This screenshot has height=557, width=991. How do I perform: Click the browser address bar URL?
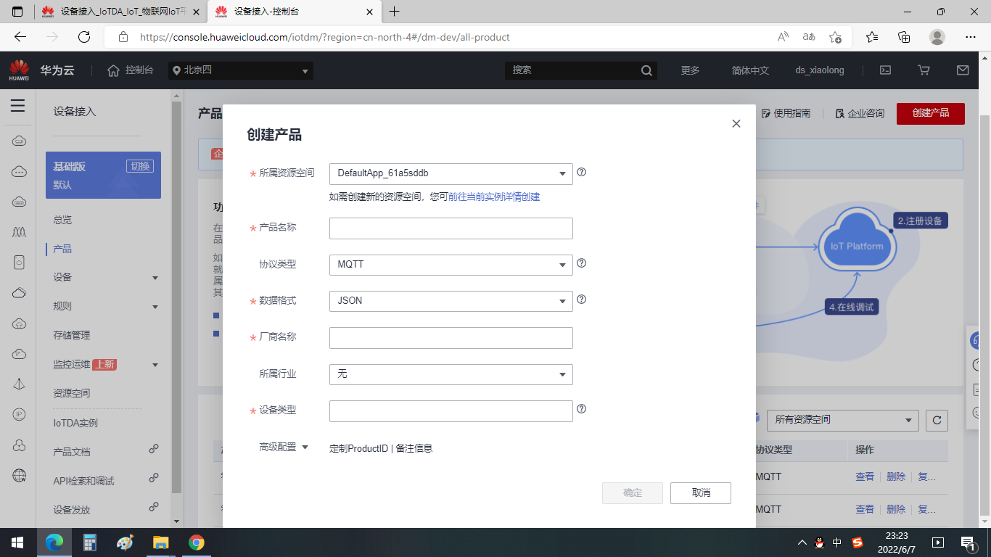[325, 37]
